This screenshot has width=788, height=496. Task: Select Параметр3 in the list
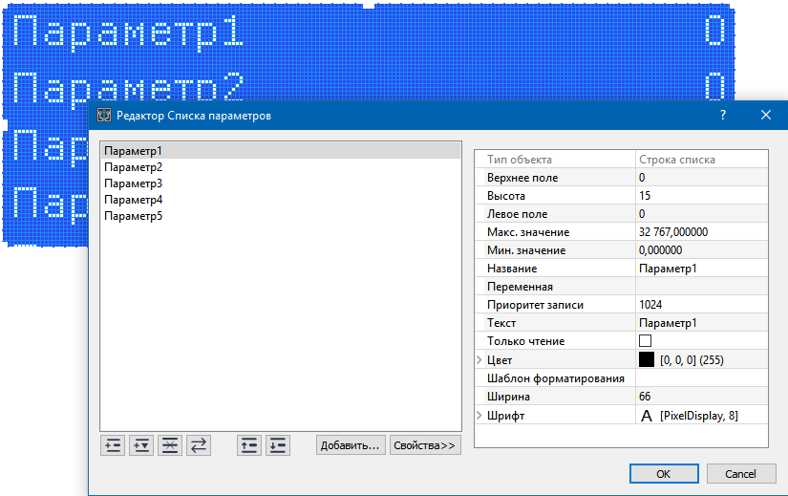281,183
